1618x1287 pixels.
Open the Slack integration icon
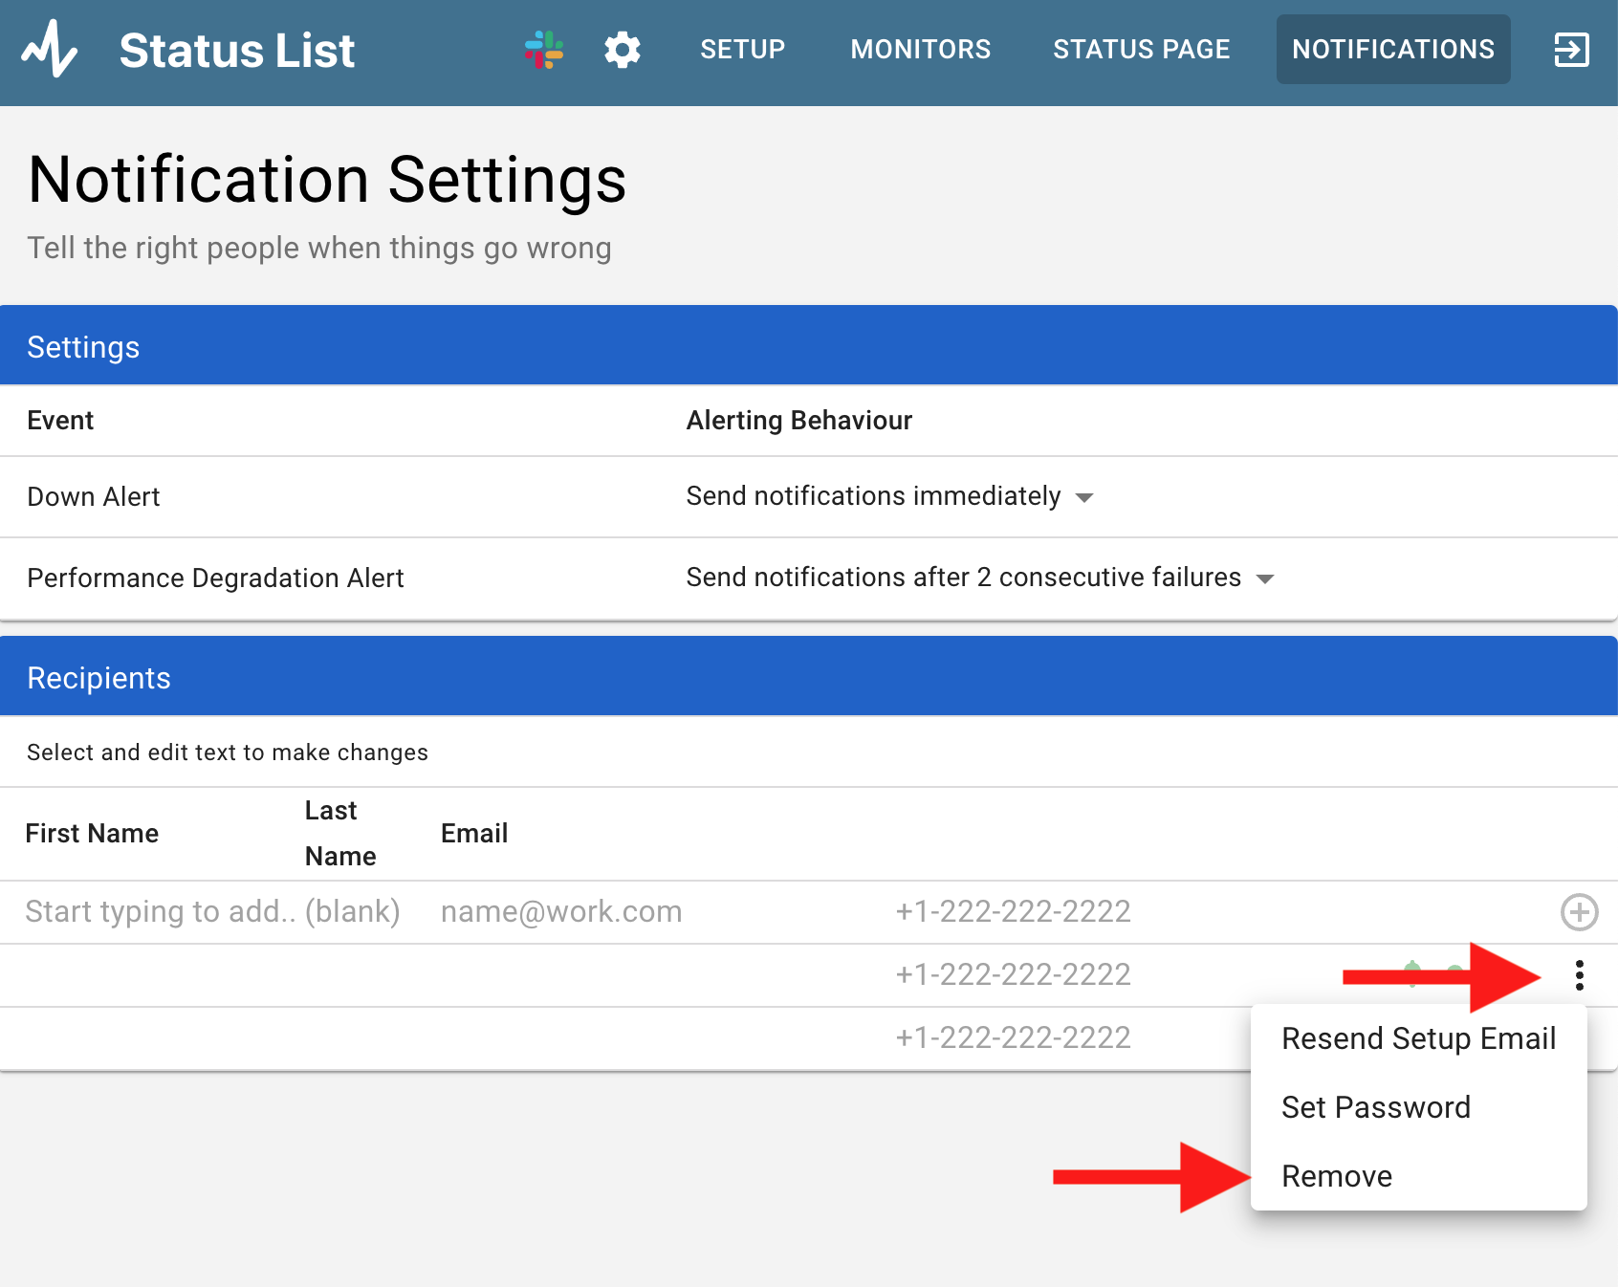point(544,49)
